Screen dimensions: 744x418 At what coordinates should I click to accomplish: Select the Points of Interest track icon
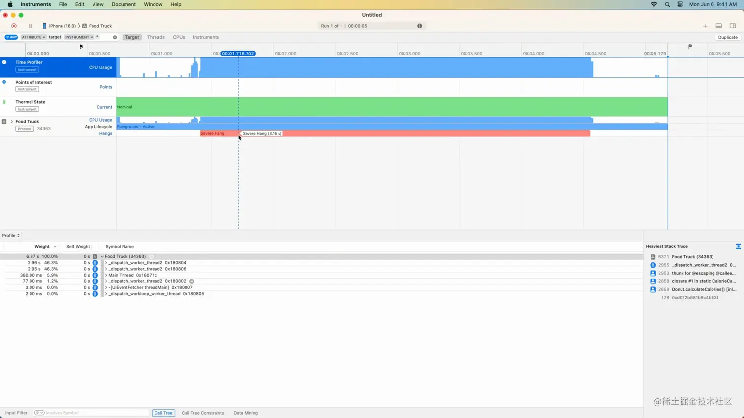[x=4, y=82]
